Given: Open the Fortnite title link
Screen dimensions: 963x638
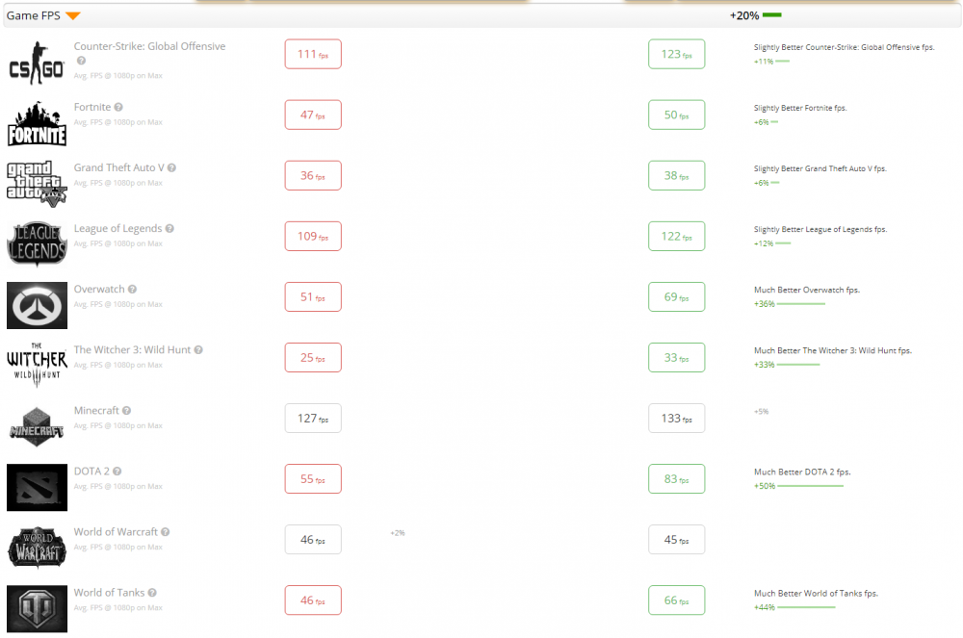Looking at the screenshot, I should pyautogui.click(x=92, y=108).
